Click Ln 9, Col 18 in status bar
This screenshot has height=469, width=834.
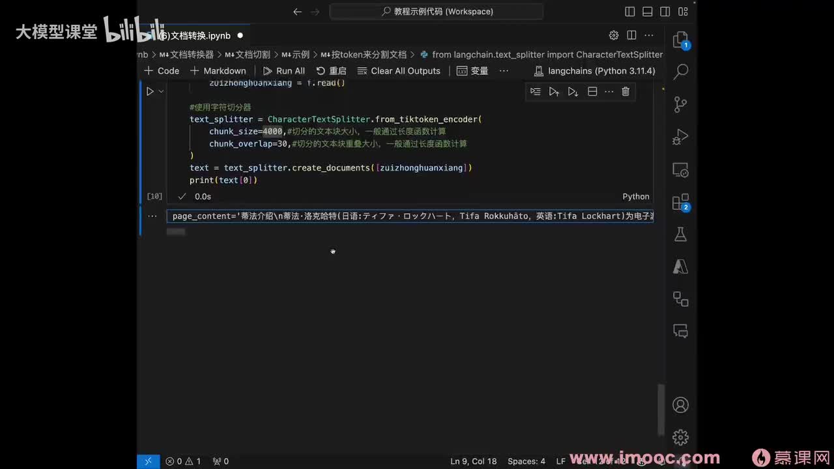point(474,461)
